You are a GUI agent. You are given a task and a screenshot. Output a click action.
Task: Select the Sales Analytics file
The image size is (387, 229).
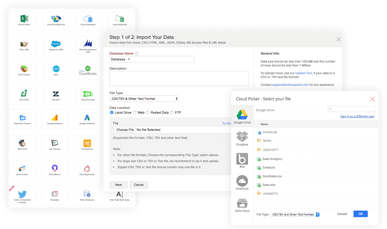[316, 159]
